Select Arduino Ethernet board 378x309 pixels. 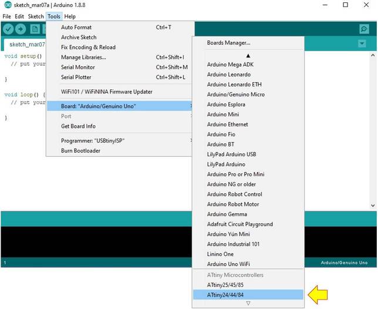pyautogui.click(x=248, y=124)
